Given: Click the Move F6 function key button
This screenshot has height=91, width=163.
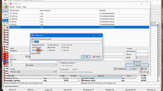Looking at the screenshot, I should pyautogui.click(x=67, y=90).
